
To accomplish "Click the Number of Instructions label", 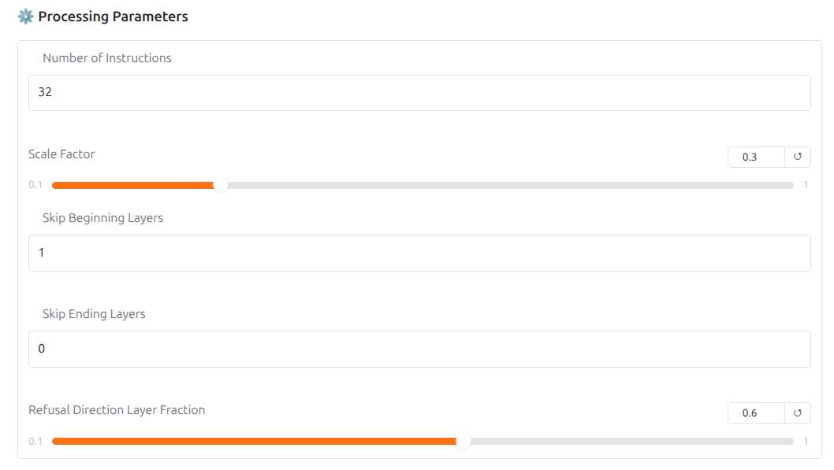I will pos(107,57).
